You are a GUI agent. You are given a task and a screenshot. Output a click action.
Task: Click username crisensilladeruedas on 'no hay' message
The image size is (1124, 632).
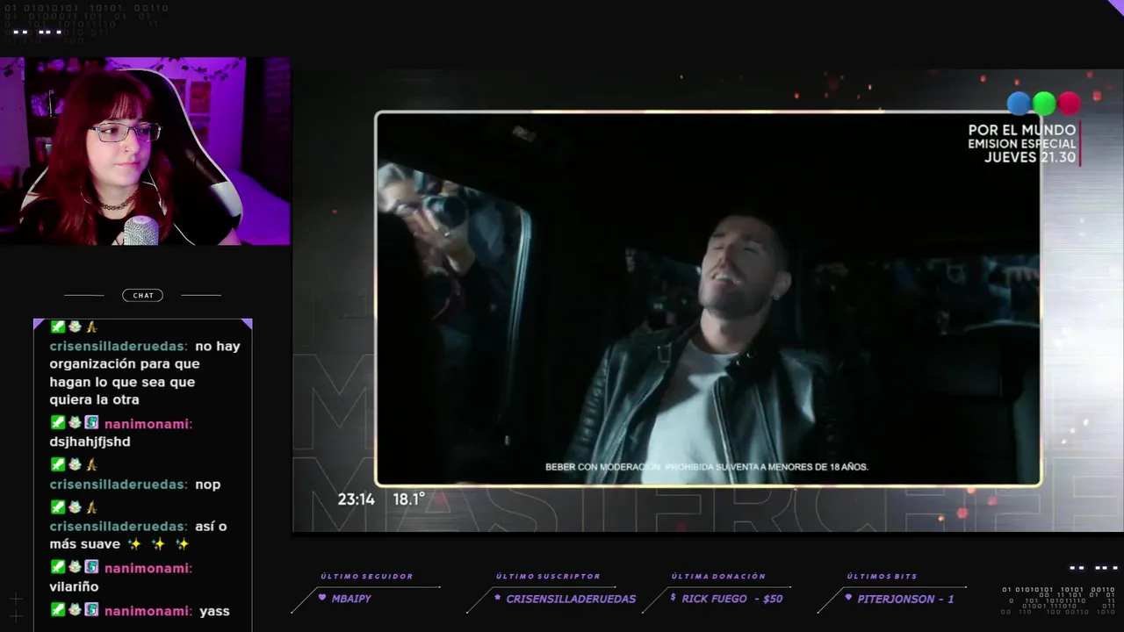(118, 346)
